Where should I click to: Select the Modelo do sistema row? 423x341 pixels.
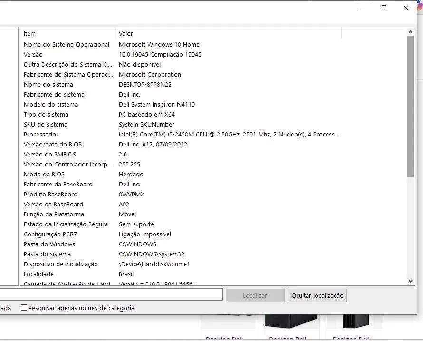click(x=181, y=104)
